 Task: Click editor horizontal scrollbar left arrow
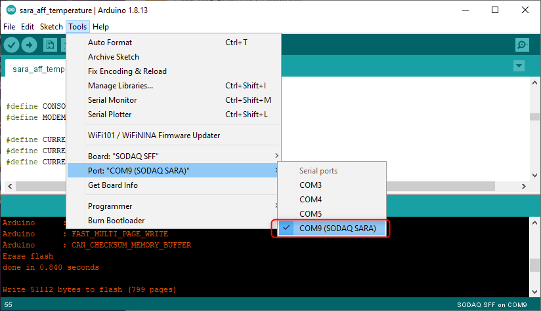tap(10, 186)
